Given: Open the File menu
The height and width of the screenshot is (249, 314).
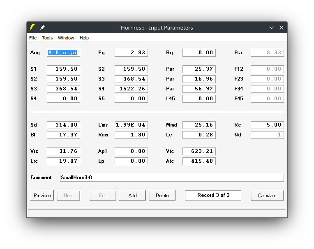Looking at the screenshot, I should (x=32, y=38).
